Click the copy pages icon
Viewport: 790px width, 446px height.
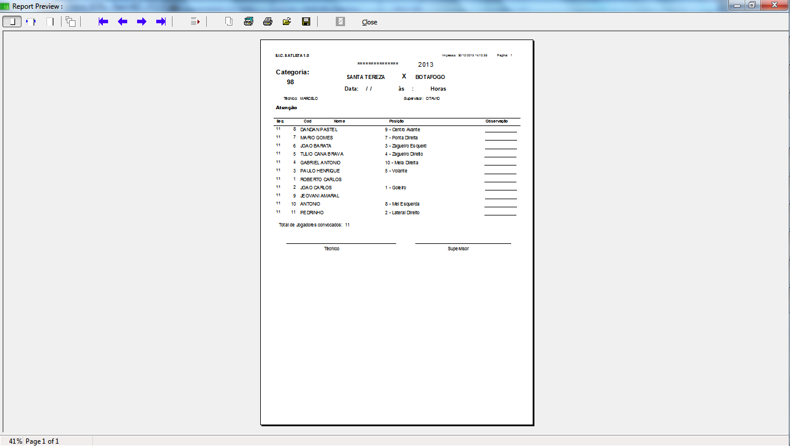pyautogui.click(x=229, y=21)
